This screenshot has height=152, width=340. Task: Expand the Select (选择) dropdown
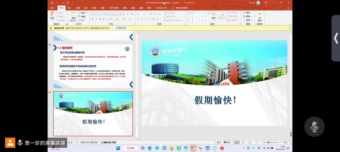(248, 20)
